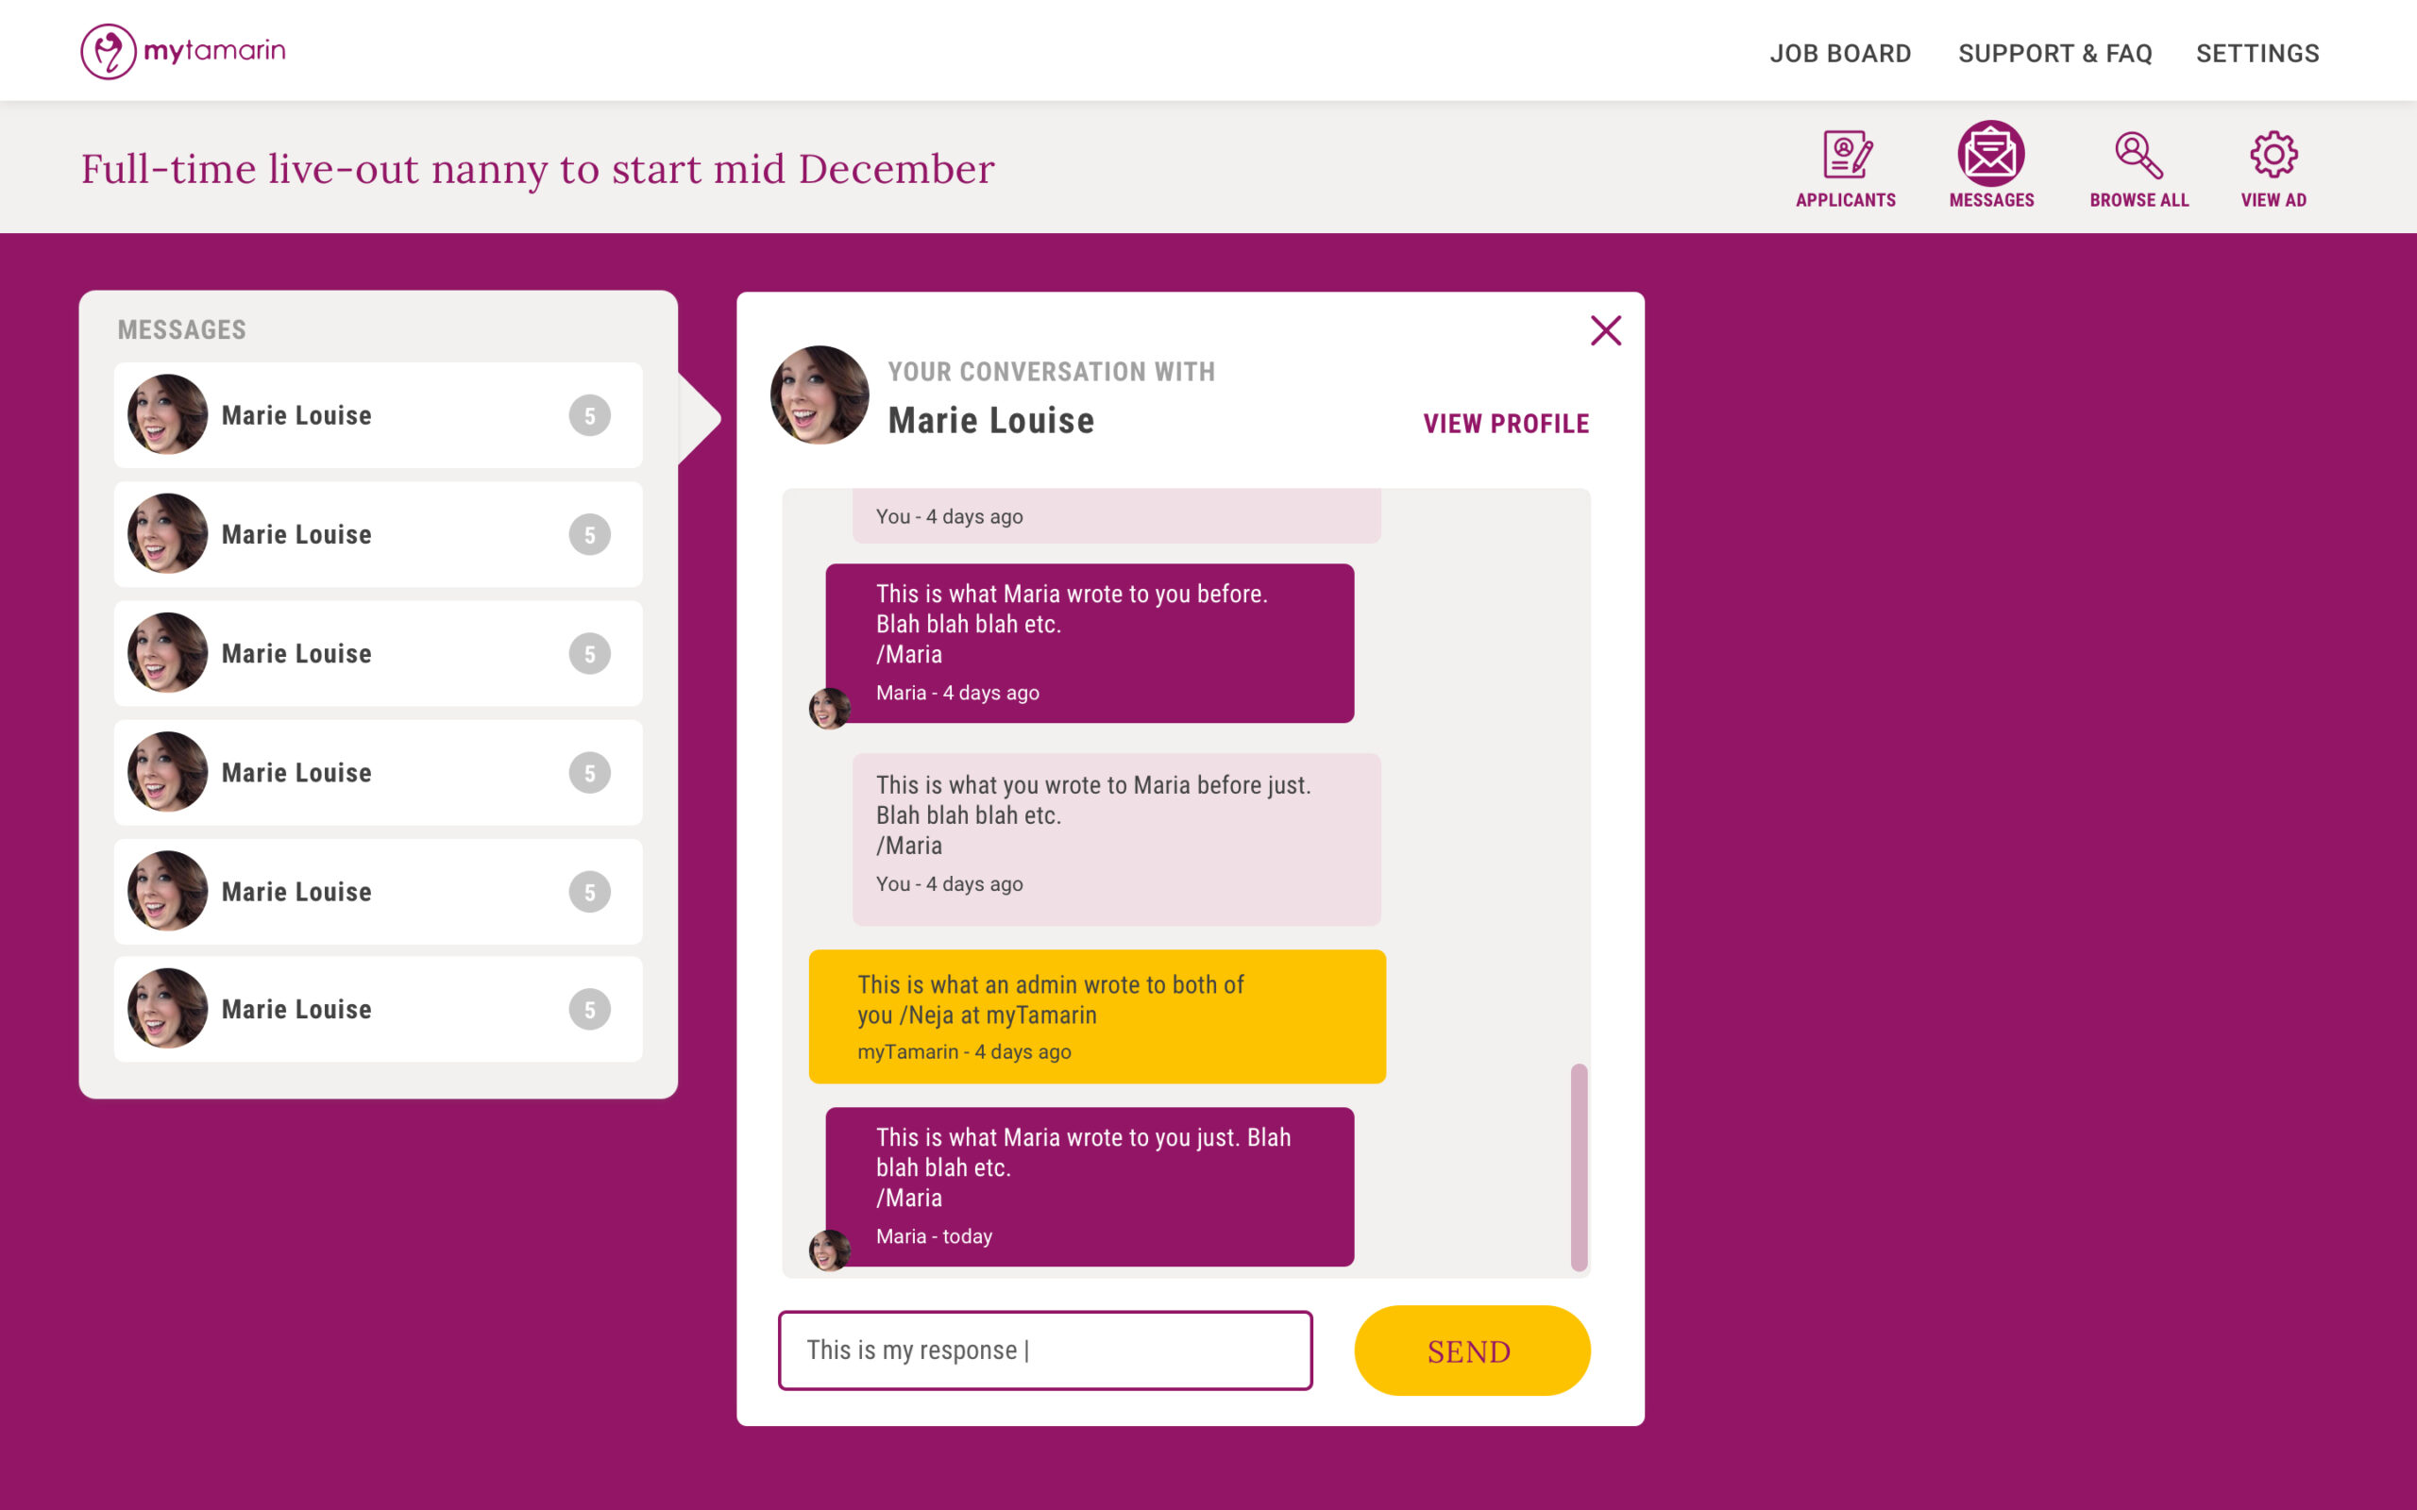Select the second Marie Louise conversation
Screen dimensions: 2417x1510
pos(378,534)
